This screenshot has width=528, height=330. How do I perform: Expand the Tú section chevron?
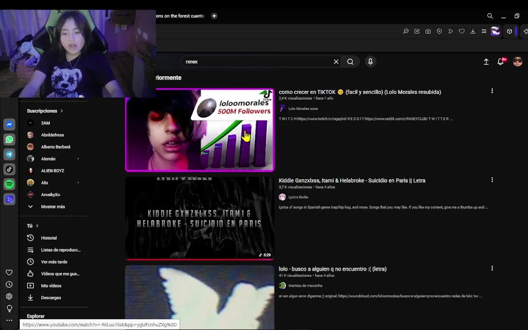click(x=37, y=225)
